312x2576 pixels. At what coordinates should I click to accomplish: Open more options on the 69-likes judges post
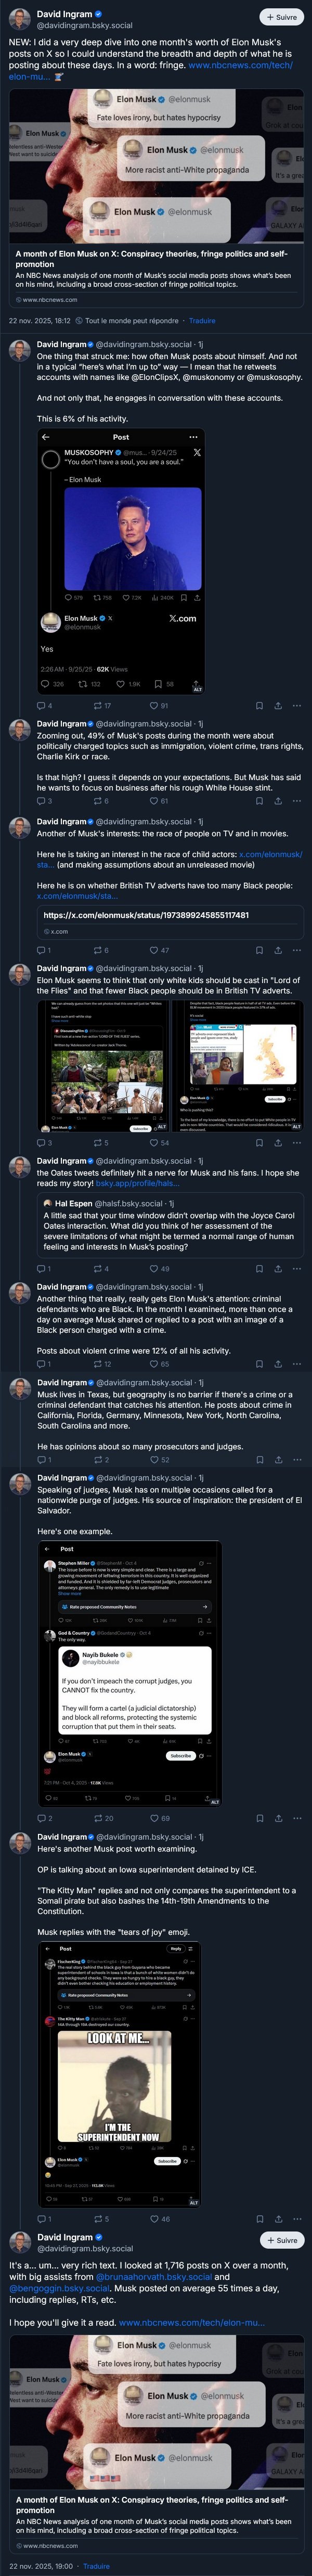297,1818
